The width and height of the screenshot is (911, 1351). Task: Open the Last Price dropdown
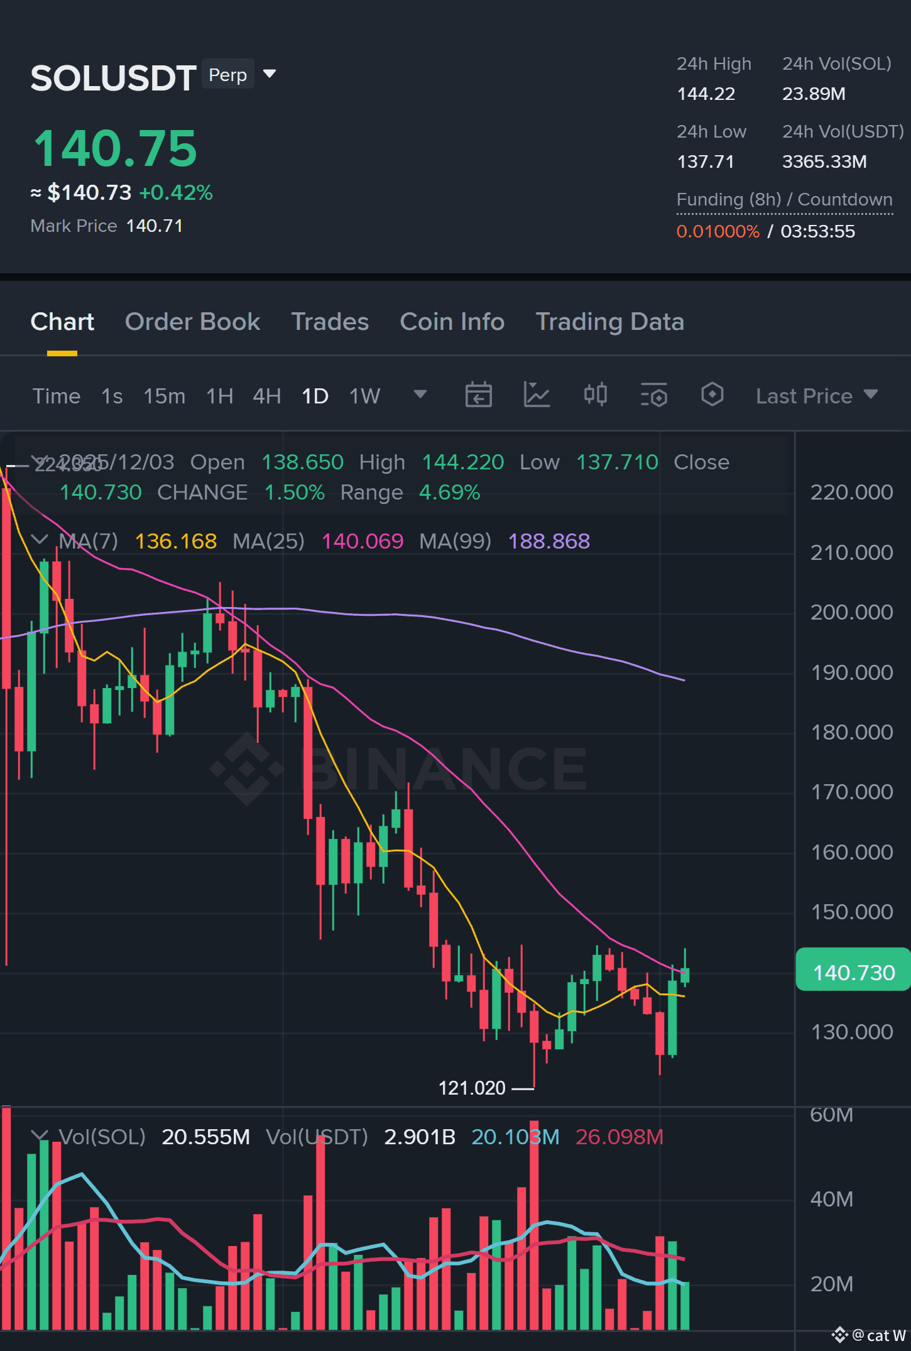[x=817, y=396]
